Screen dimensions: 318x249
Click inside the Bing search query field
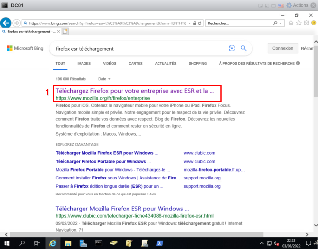pos(138,49)
